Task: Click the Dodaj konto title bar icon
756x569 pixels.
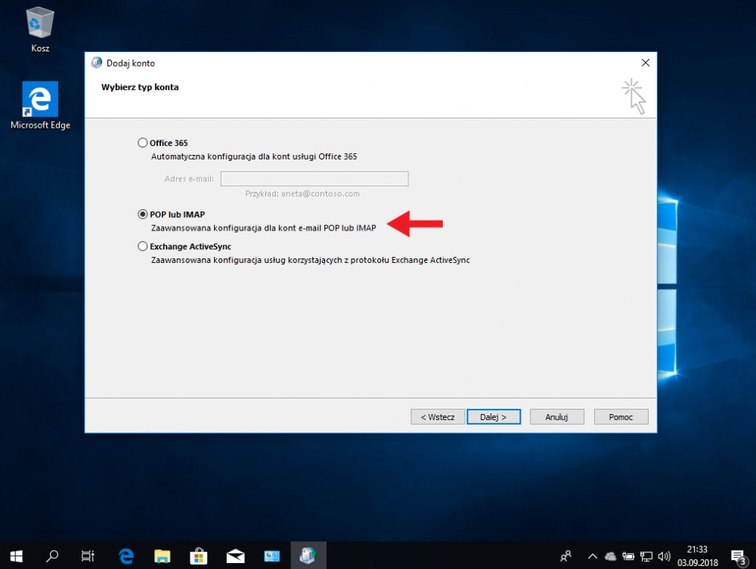Action: tap(97, 63)
